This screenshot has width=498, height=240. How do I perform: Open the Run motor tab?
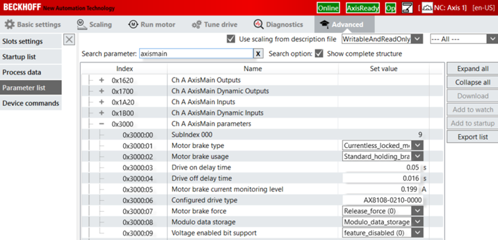[152, 24]
